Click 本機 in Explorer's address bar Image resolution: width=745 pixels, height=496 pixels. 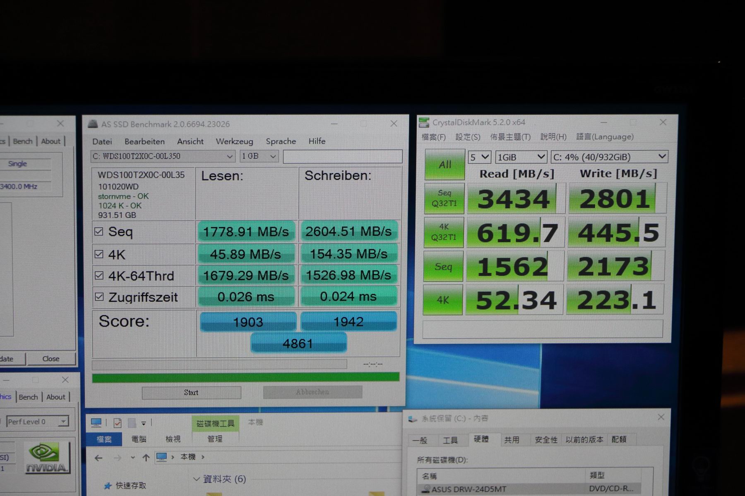coord(188,457)
